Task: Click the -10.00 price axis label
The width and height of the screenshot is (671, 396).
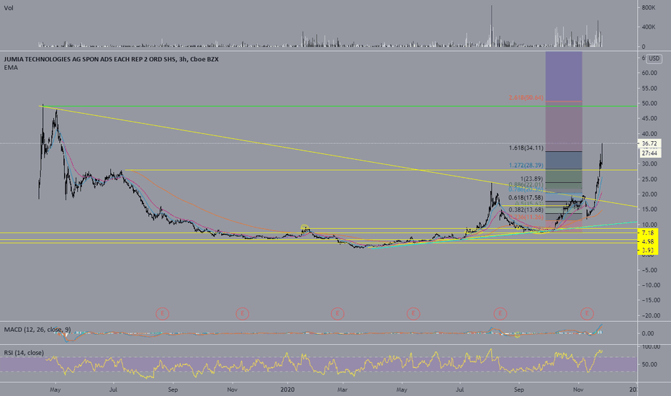Action: tap(649, 285)
